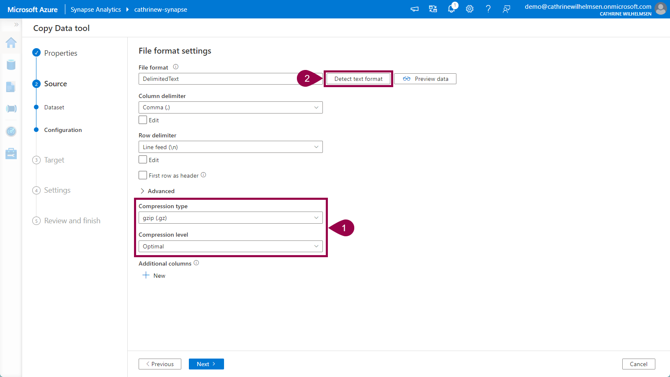Image resolution: width=670 pixels, height=377 pixels.
Task: Open the Monitor hub gauge icon
Action: coord(11,132)
